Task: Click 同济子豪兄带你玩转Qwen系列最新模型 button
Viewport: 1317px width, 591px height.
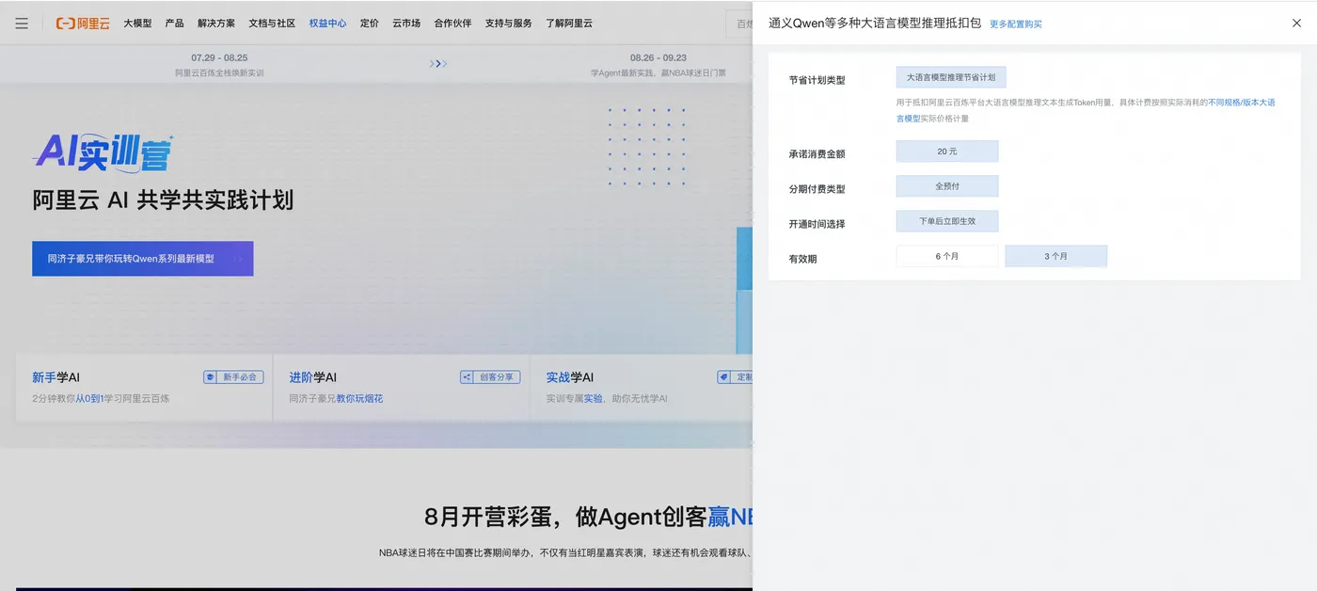Action: pos(142,259)
